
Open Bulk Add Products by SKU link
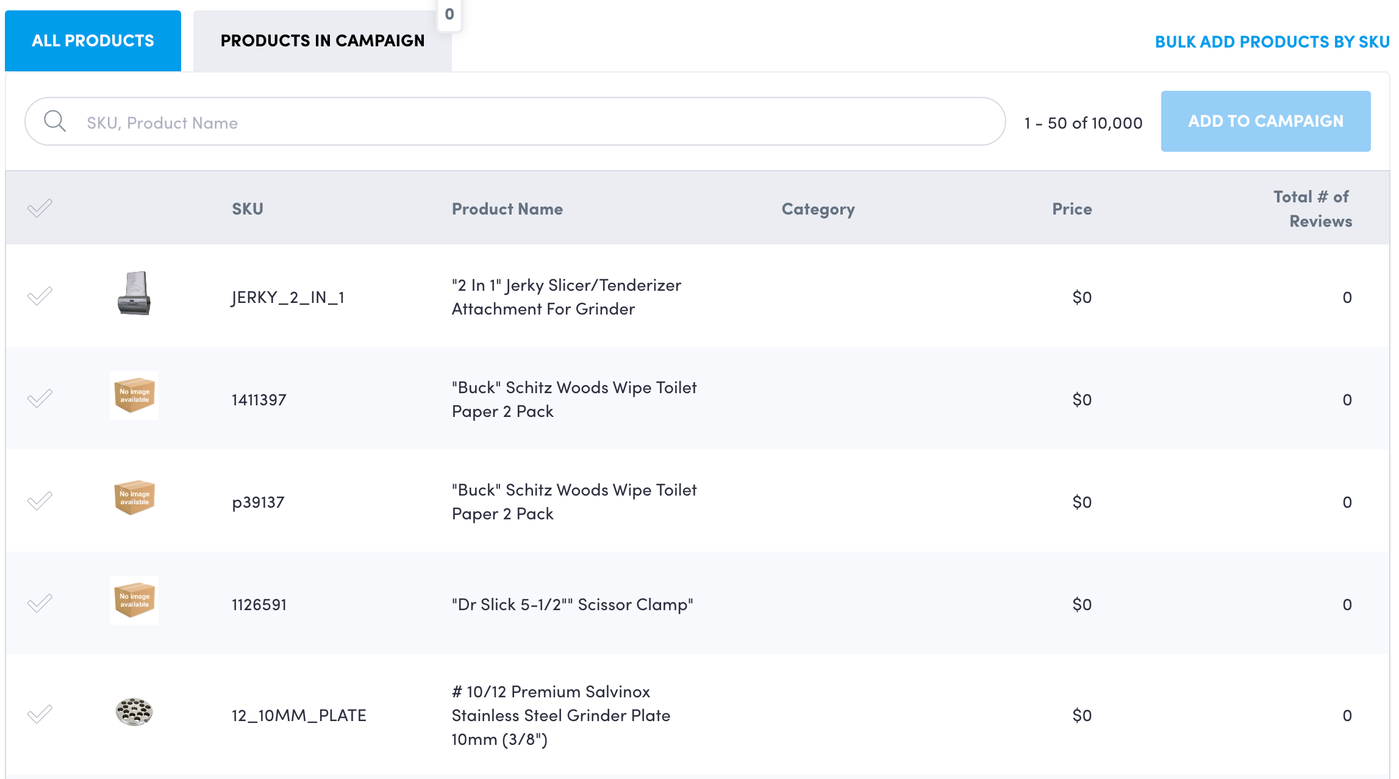tap(1272, 42)
